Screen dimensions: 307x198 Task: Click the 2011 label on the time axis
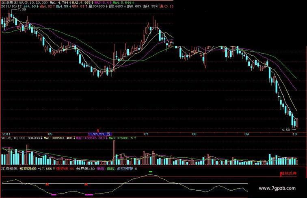click(6, 134)
